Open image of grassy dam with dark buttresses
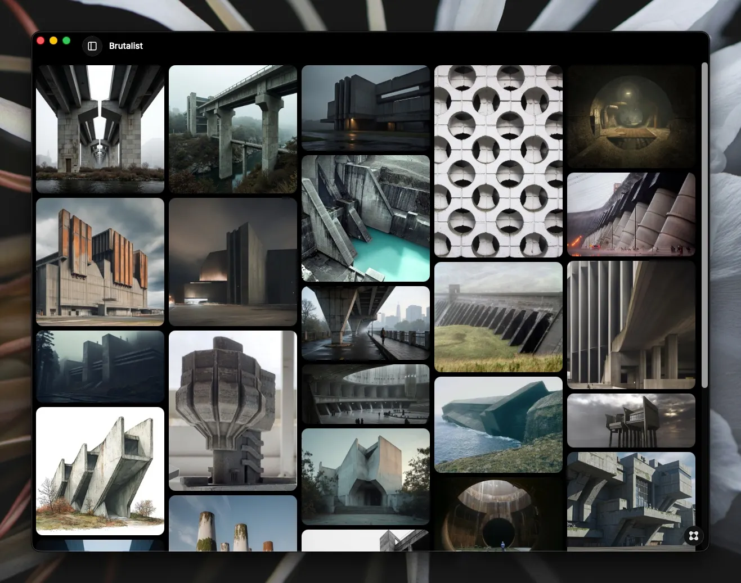Image resolution: width=741 pixels, height=583 pixels. tap(499, 317)
